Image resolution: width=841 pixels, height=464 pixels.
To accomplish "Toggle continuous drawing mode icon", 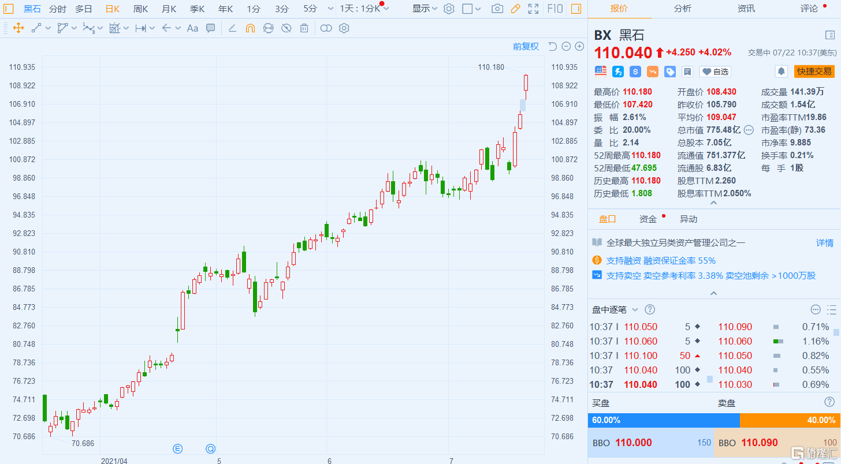I will [x=268, y=28].
